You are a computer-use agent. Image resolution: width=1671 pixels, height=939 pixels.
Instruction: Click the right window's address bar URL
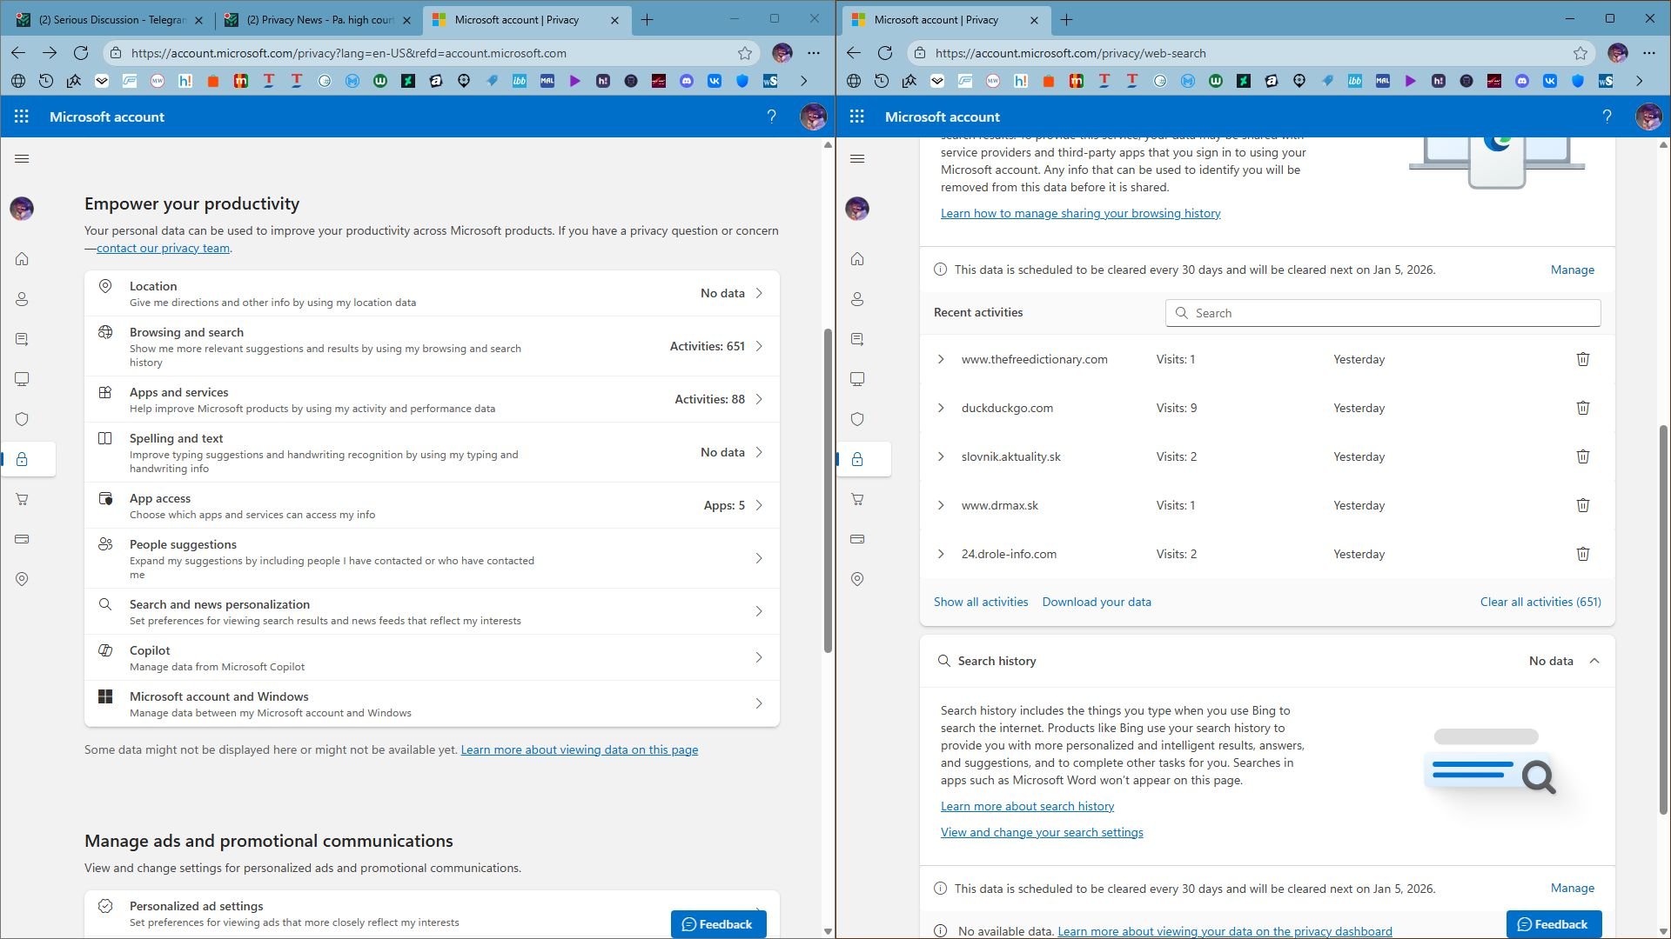(1070, 53)
